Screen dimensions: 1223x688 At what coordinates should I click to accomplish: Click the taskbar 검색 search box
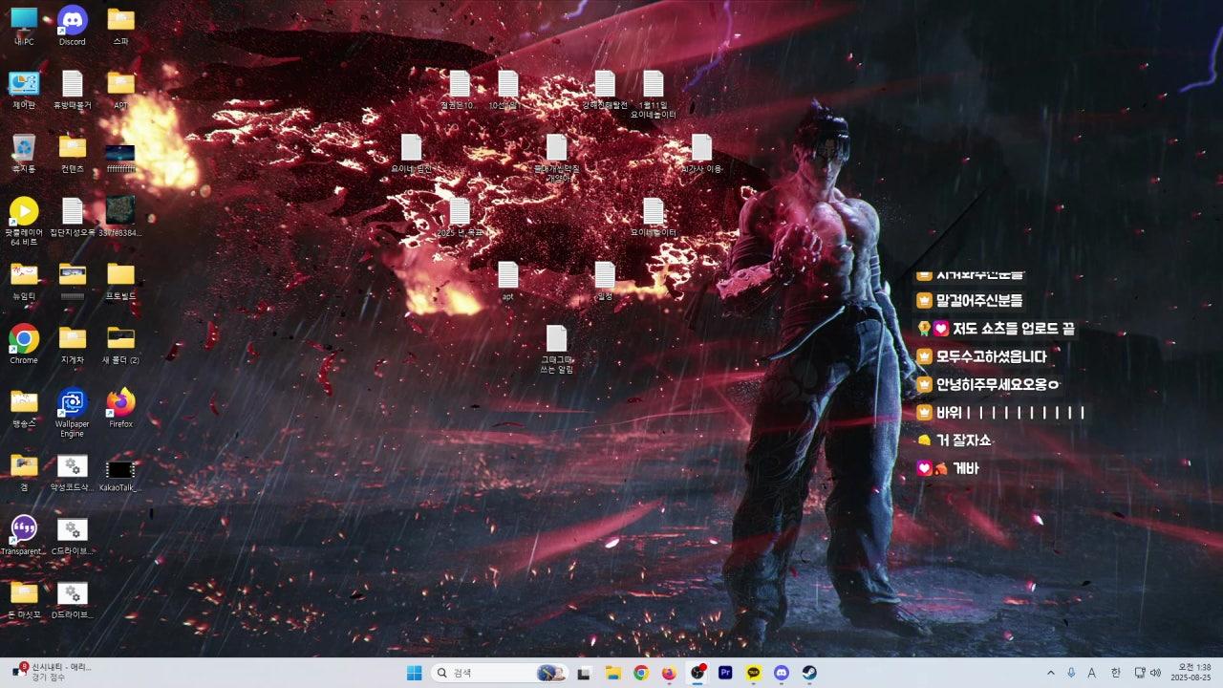point(499,673)
